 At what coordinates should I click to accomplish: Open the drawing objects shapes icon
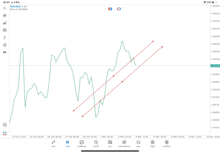5,45
